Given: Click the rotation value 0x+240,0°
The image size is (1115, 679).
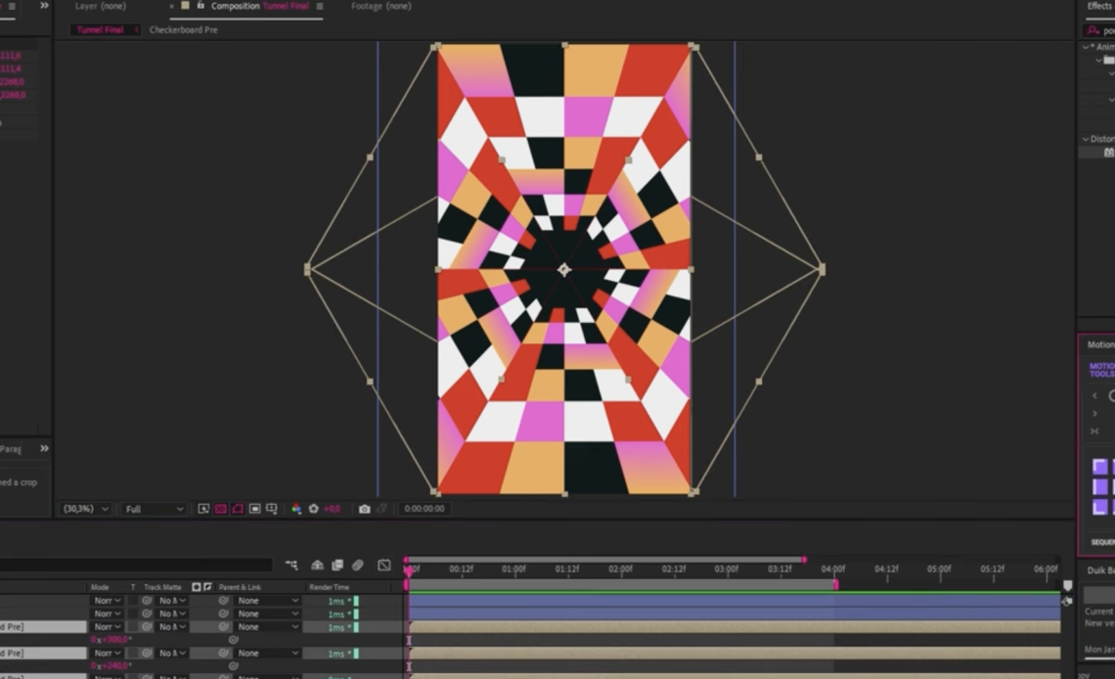Looking at the screenshot, I should [111, 666].
